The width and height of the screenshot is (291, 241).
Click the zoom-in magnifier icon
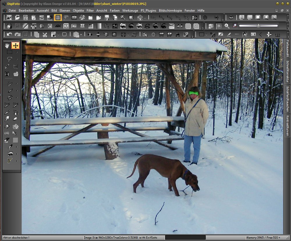tap(227, 26)
